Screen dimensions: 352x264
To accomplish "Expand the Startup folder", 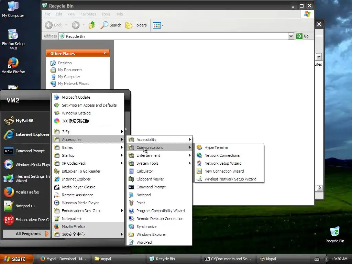I will [88, 155].
